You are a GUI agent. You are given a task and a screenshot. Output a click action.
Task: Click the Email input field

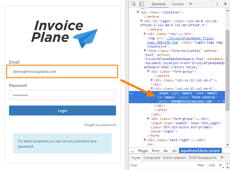(x=62, y=71)
